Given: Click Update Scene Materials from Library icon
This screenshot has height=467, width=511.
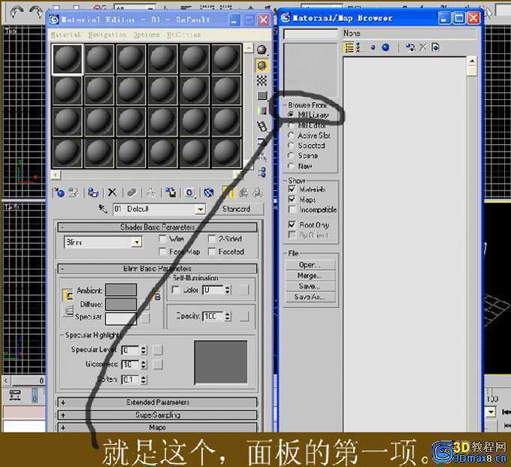Looking at the screenshot, I should pos(410,47).
